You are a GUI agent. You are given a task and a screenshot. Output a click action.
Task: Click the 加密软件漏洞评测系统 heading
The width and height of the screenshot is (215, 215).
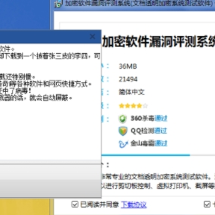click(158, 42)
